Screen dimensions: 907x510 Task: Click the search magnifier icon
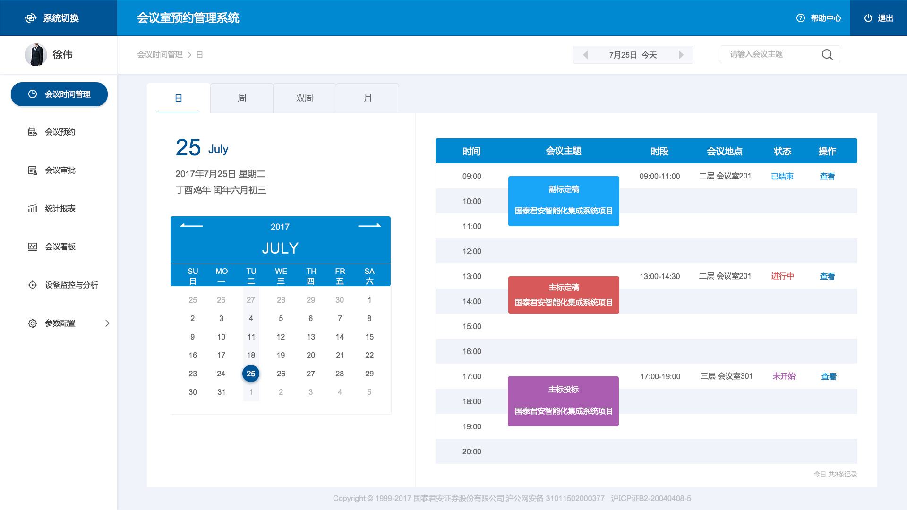click(x=827, y=54)
